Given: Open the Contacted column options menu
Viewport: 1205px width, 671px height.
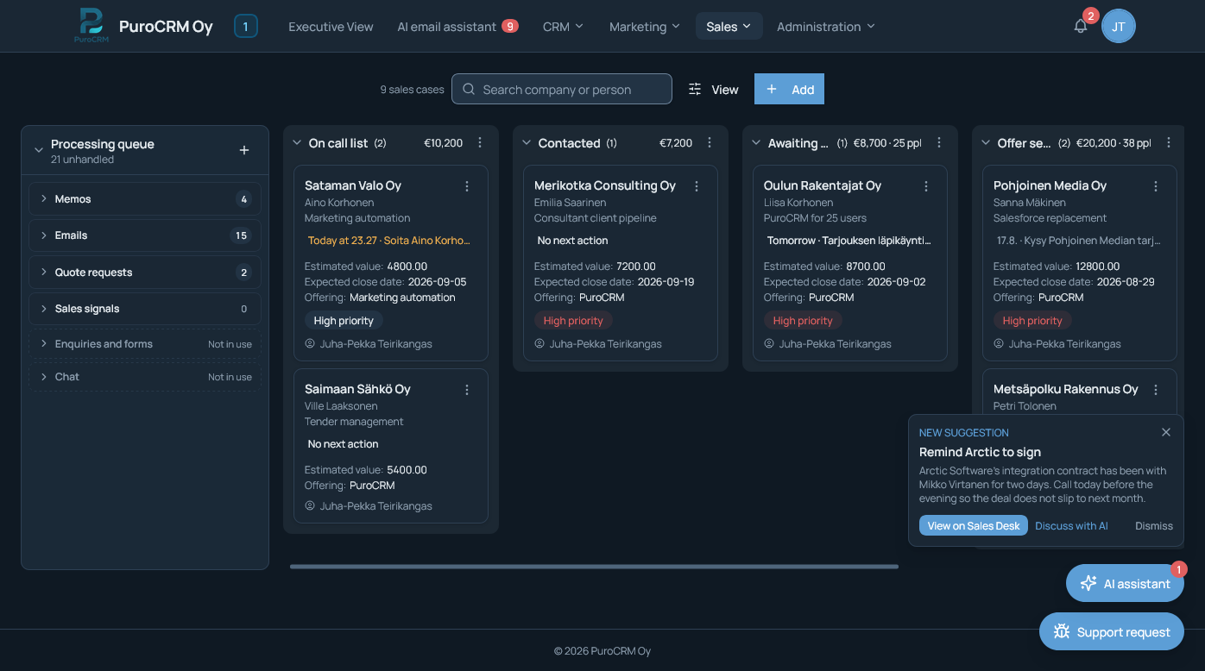Looking at the screenshot, I should [x=710, y=143].
